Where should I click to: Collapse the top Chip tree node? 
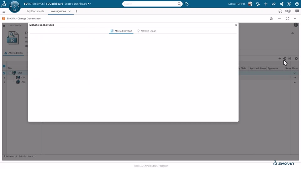[x=10, y=73]
